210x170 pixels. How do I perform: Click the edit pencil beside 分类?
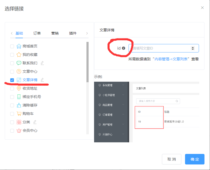(35, 122)
